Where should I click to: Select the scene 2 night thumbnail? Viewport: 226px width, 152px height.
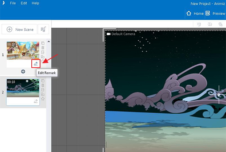[x=23, y=88]
